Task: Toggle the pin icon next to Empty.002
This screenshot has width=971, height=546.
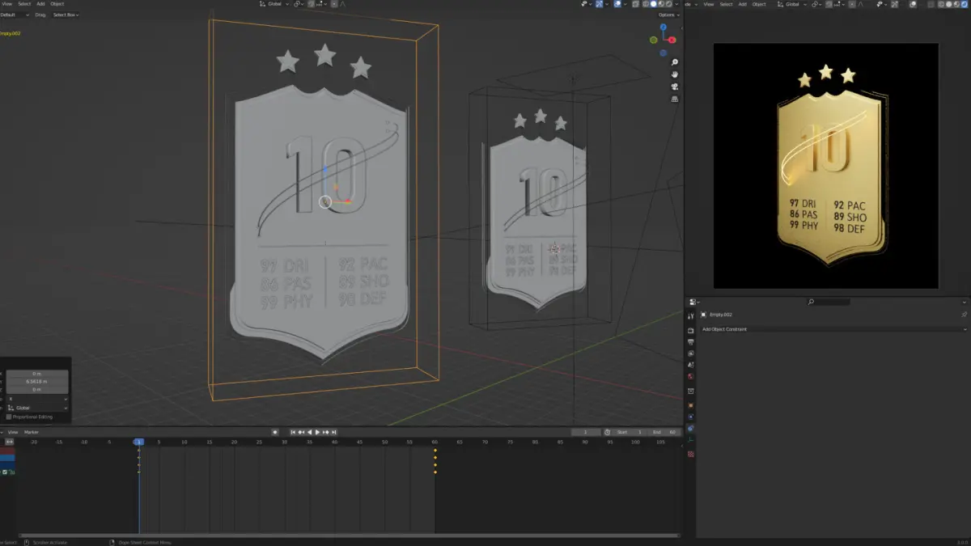Action: point(964,315)
